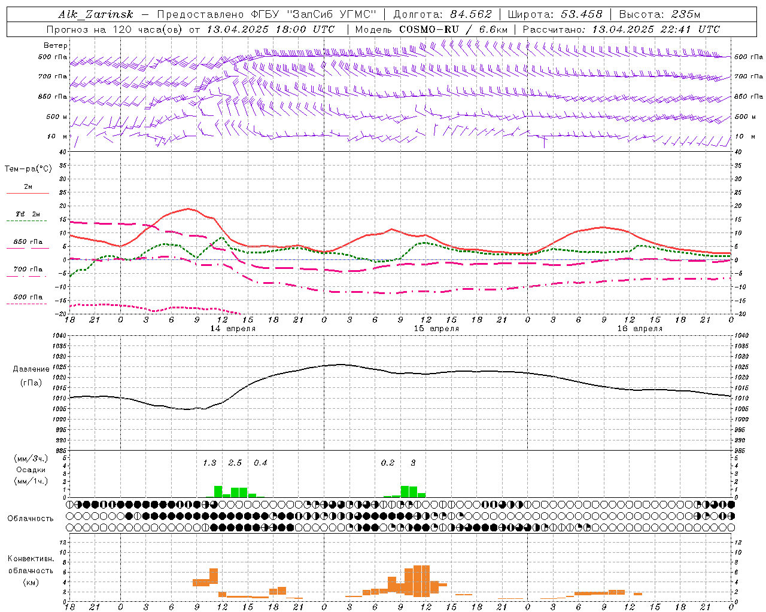Click the 0.4 precipitation total value
Viewport: 766px width, 612px height.
coord(260,463)
